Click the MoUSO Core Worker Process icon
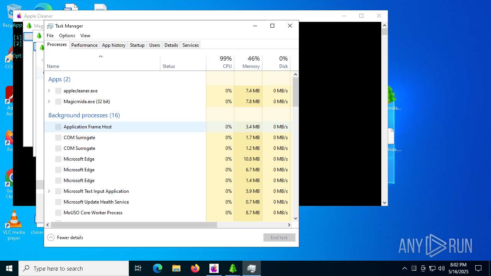Viewport: 491px width, 276px height. pyautogui.click(x=58, y=213)
